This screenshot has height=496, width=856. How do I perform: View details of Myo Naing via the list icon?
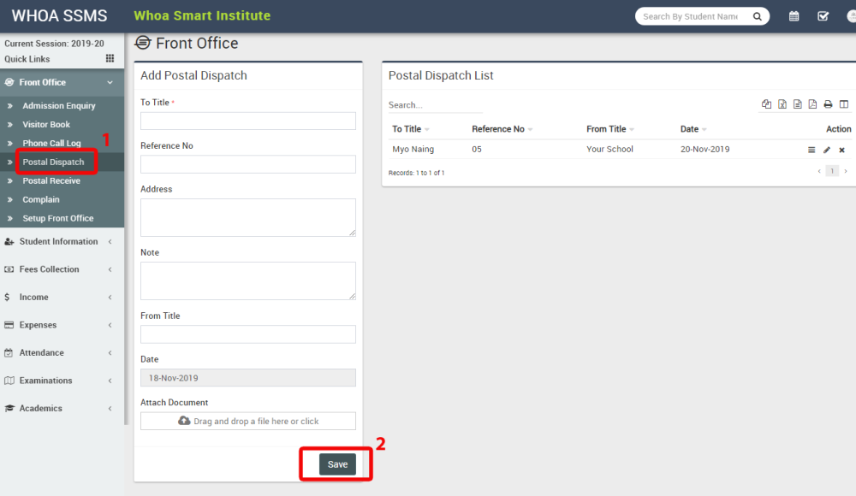click(811, 150)
